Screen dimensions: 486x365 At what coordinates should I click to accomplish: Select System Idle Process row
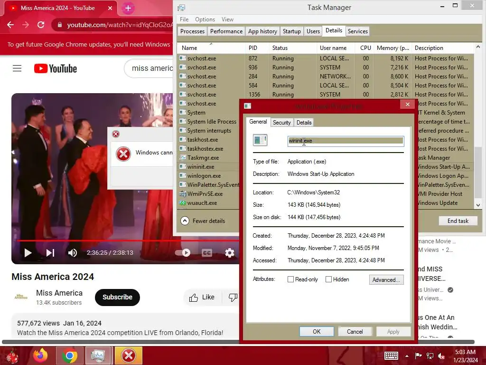coord(209,122)
